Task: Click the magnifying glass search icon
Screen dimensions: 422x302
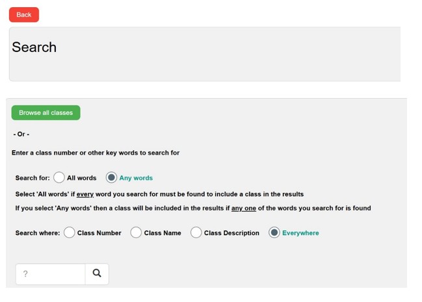Action: [x=97, y=273]
